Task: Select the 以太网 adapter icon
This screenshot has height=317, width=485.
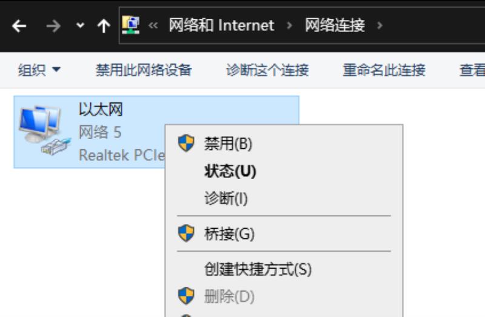Action: click(x=44, y=130)
